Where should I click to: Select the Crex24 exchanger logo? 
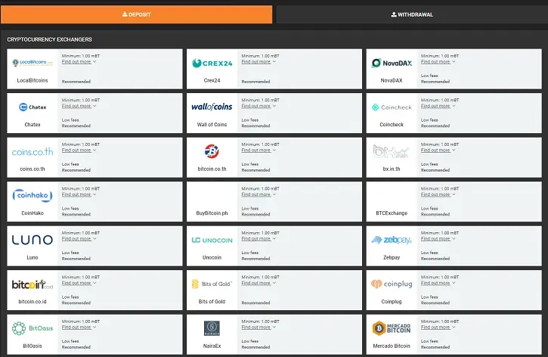pos(212,64)
